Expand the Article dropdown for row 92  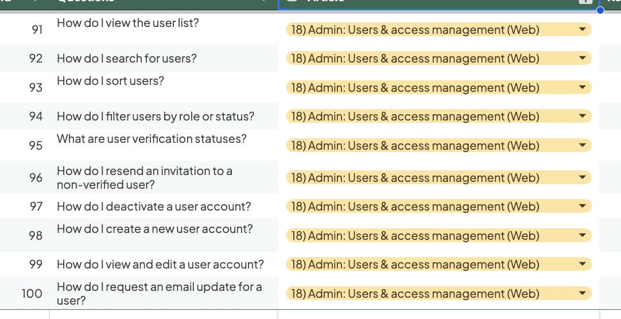[582, 58]
